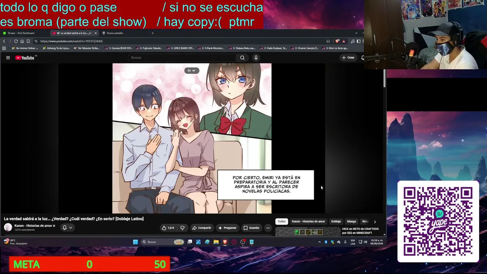This screenshot has height=274, width=487.
Task: Open the Ver Monster Strike bookmark
Action: [x=87, y=48]
